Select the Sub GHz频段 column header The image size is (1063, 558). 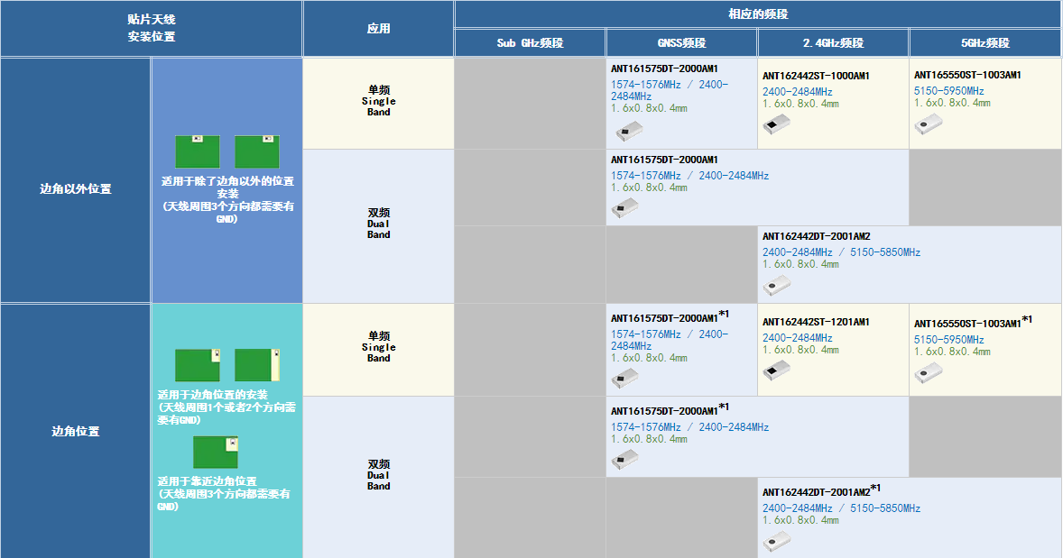pos(530,43)
